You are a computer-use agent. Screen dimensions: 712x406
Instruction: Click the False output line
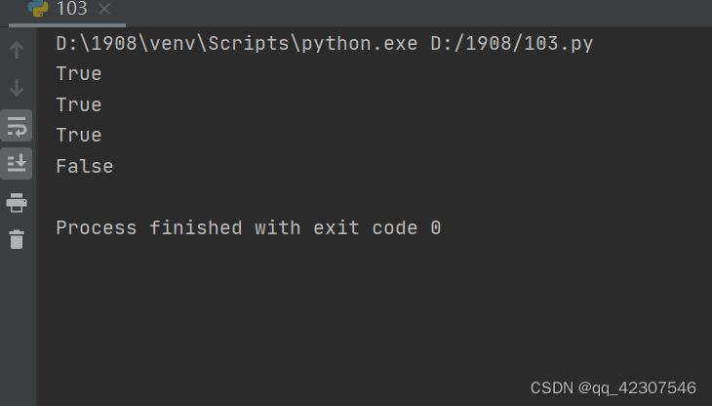(x=85, y=166)
